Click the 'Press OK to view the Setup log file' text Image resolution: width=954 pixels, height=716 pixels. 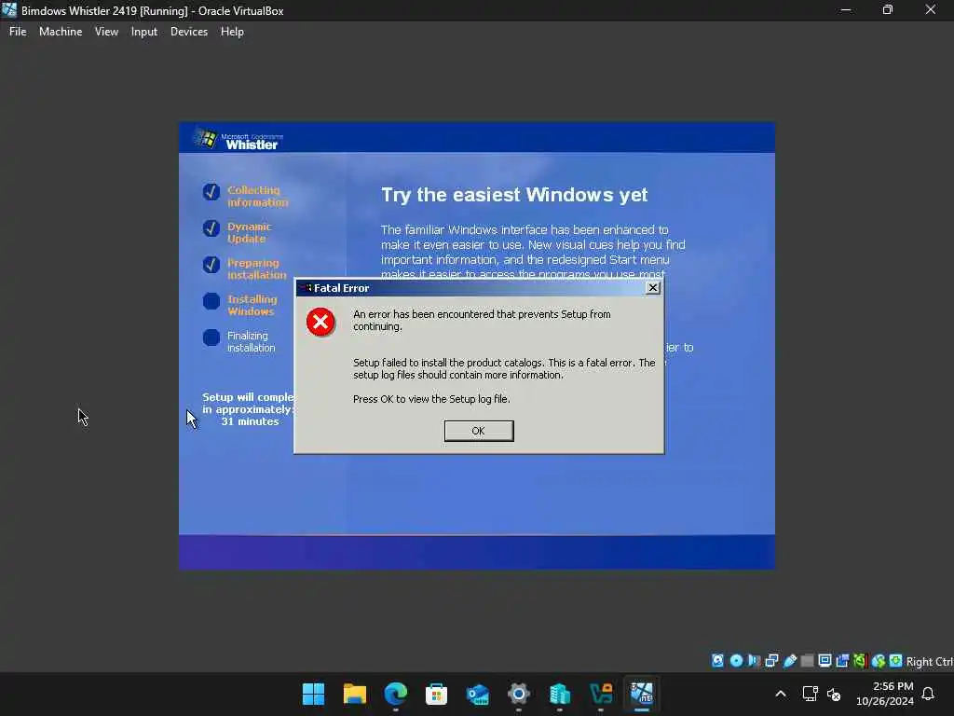(431, 399)
